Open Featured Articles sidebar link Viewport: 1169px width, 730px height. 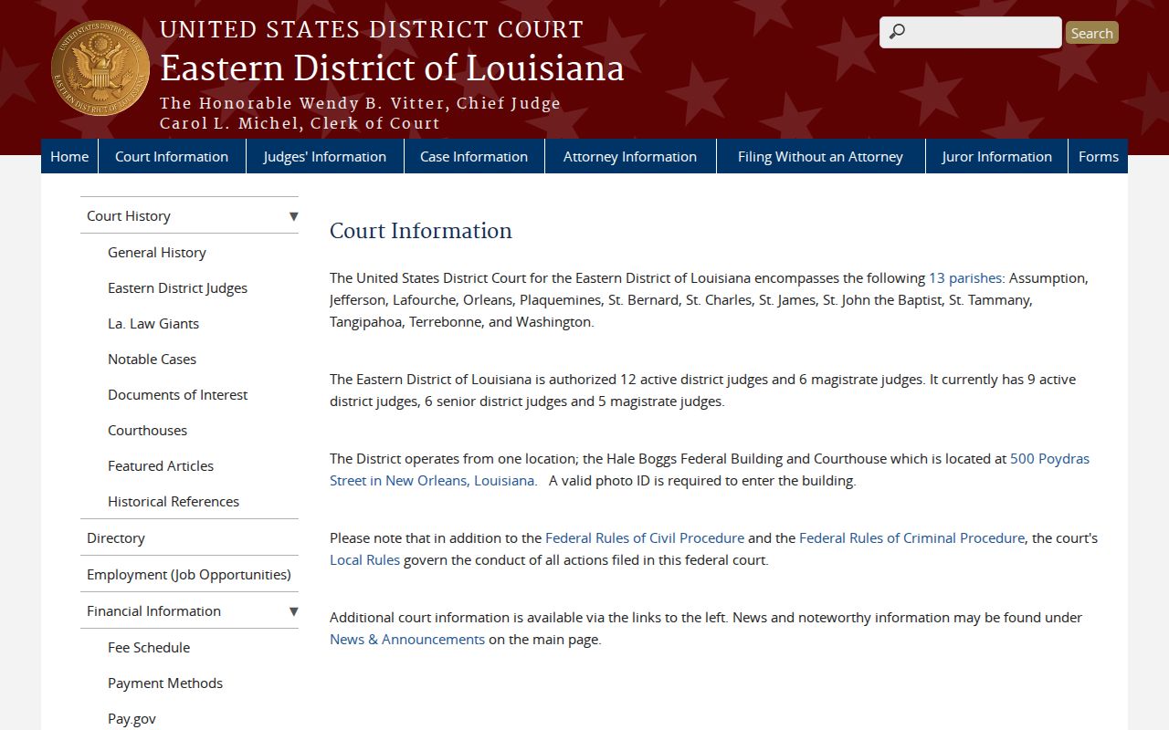161,466
